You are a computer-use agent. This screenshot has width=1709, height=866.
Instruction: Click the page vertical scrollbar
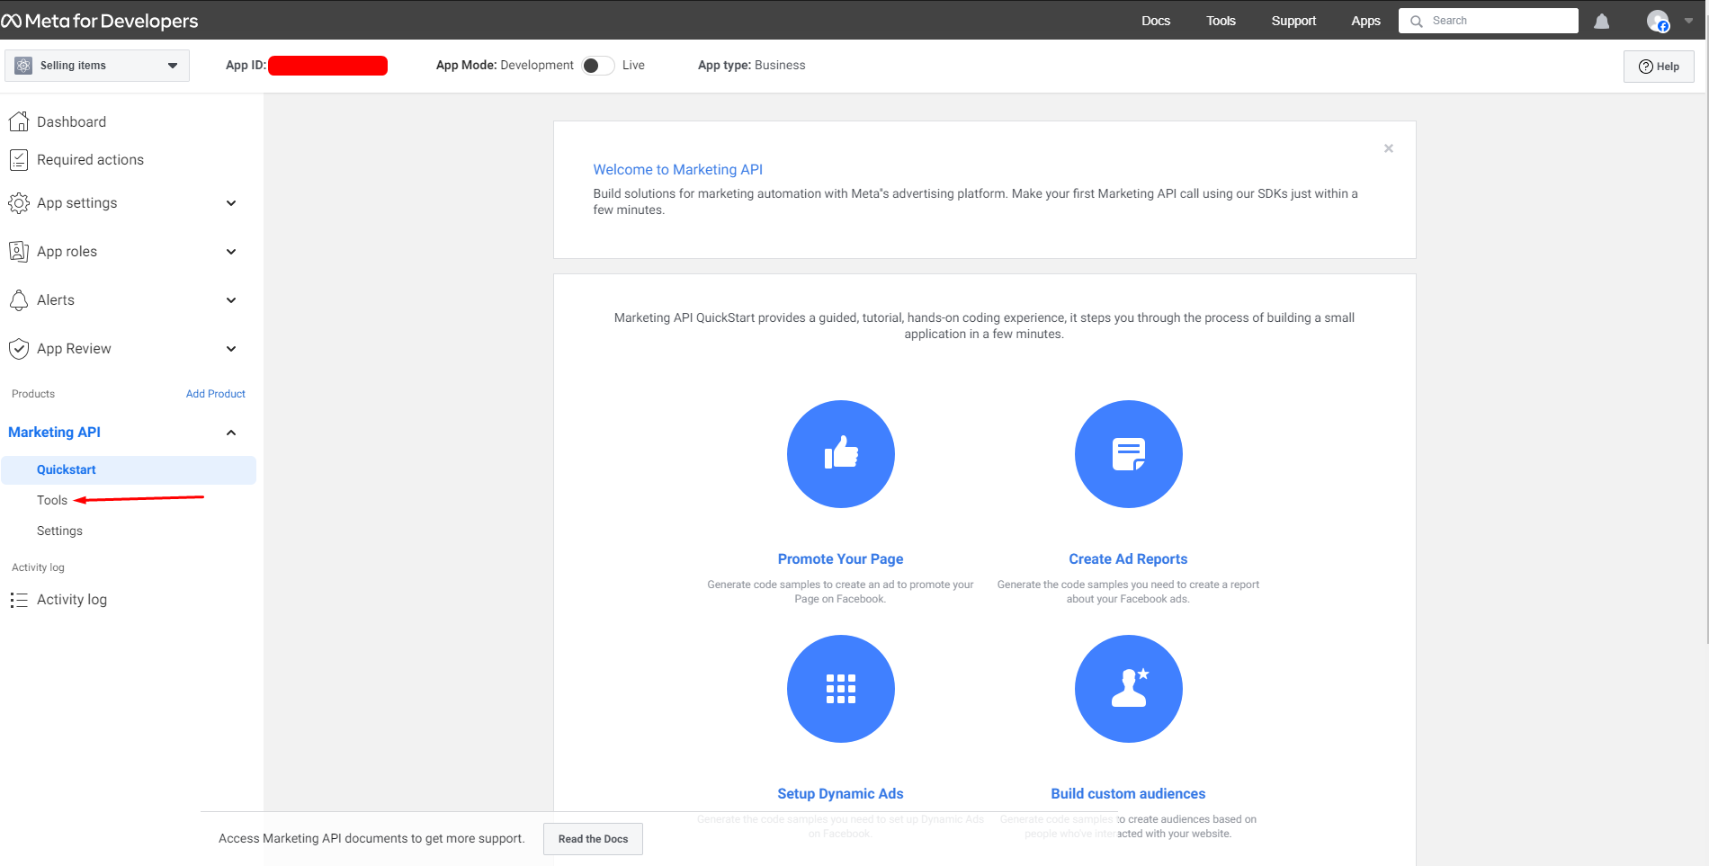1706,342
